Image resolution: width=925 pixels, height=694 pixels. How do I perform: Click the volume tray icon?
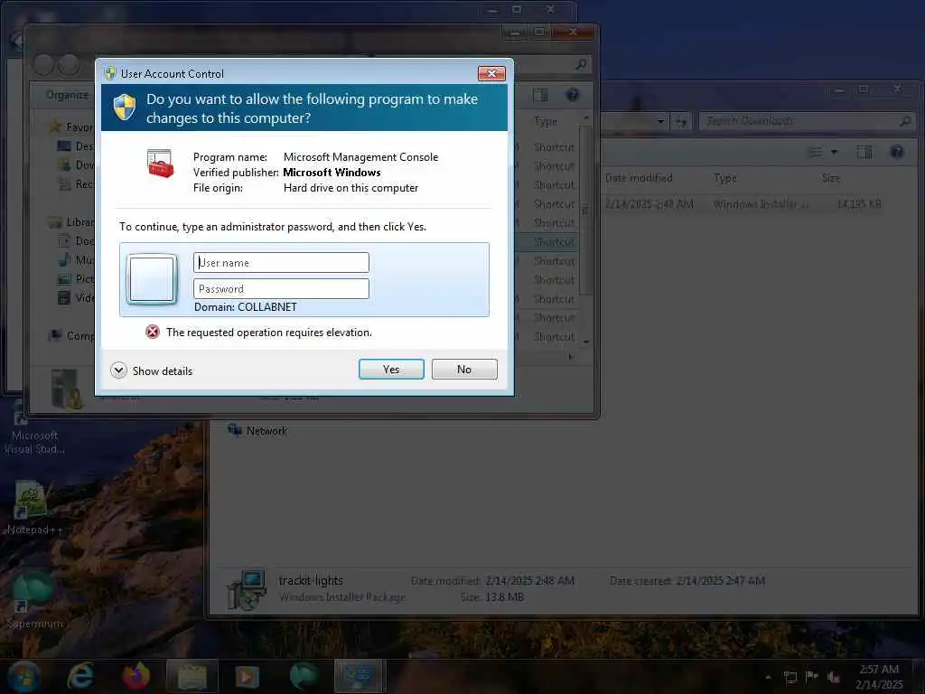point(834,677)
